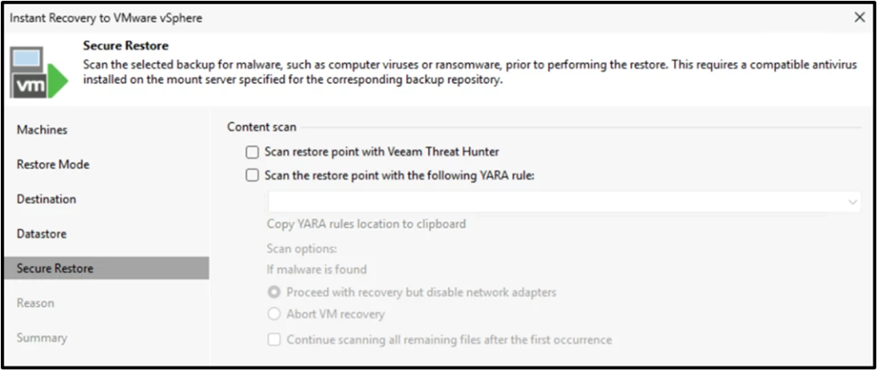Viewport: 877px width, 370px height.
Task: Go to the Machines wizard step
Action: point(42,130)
